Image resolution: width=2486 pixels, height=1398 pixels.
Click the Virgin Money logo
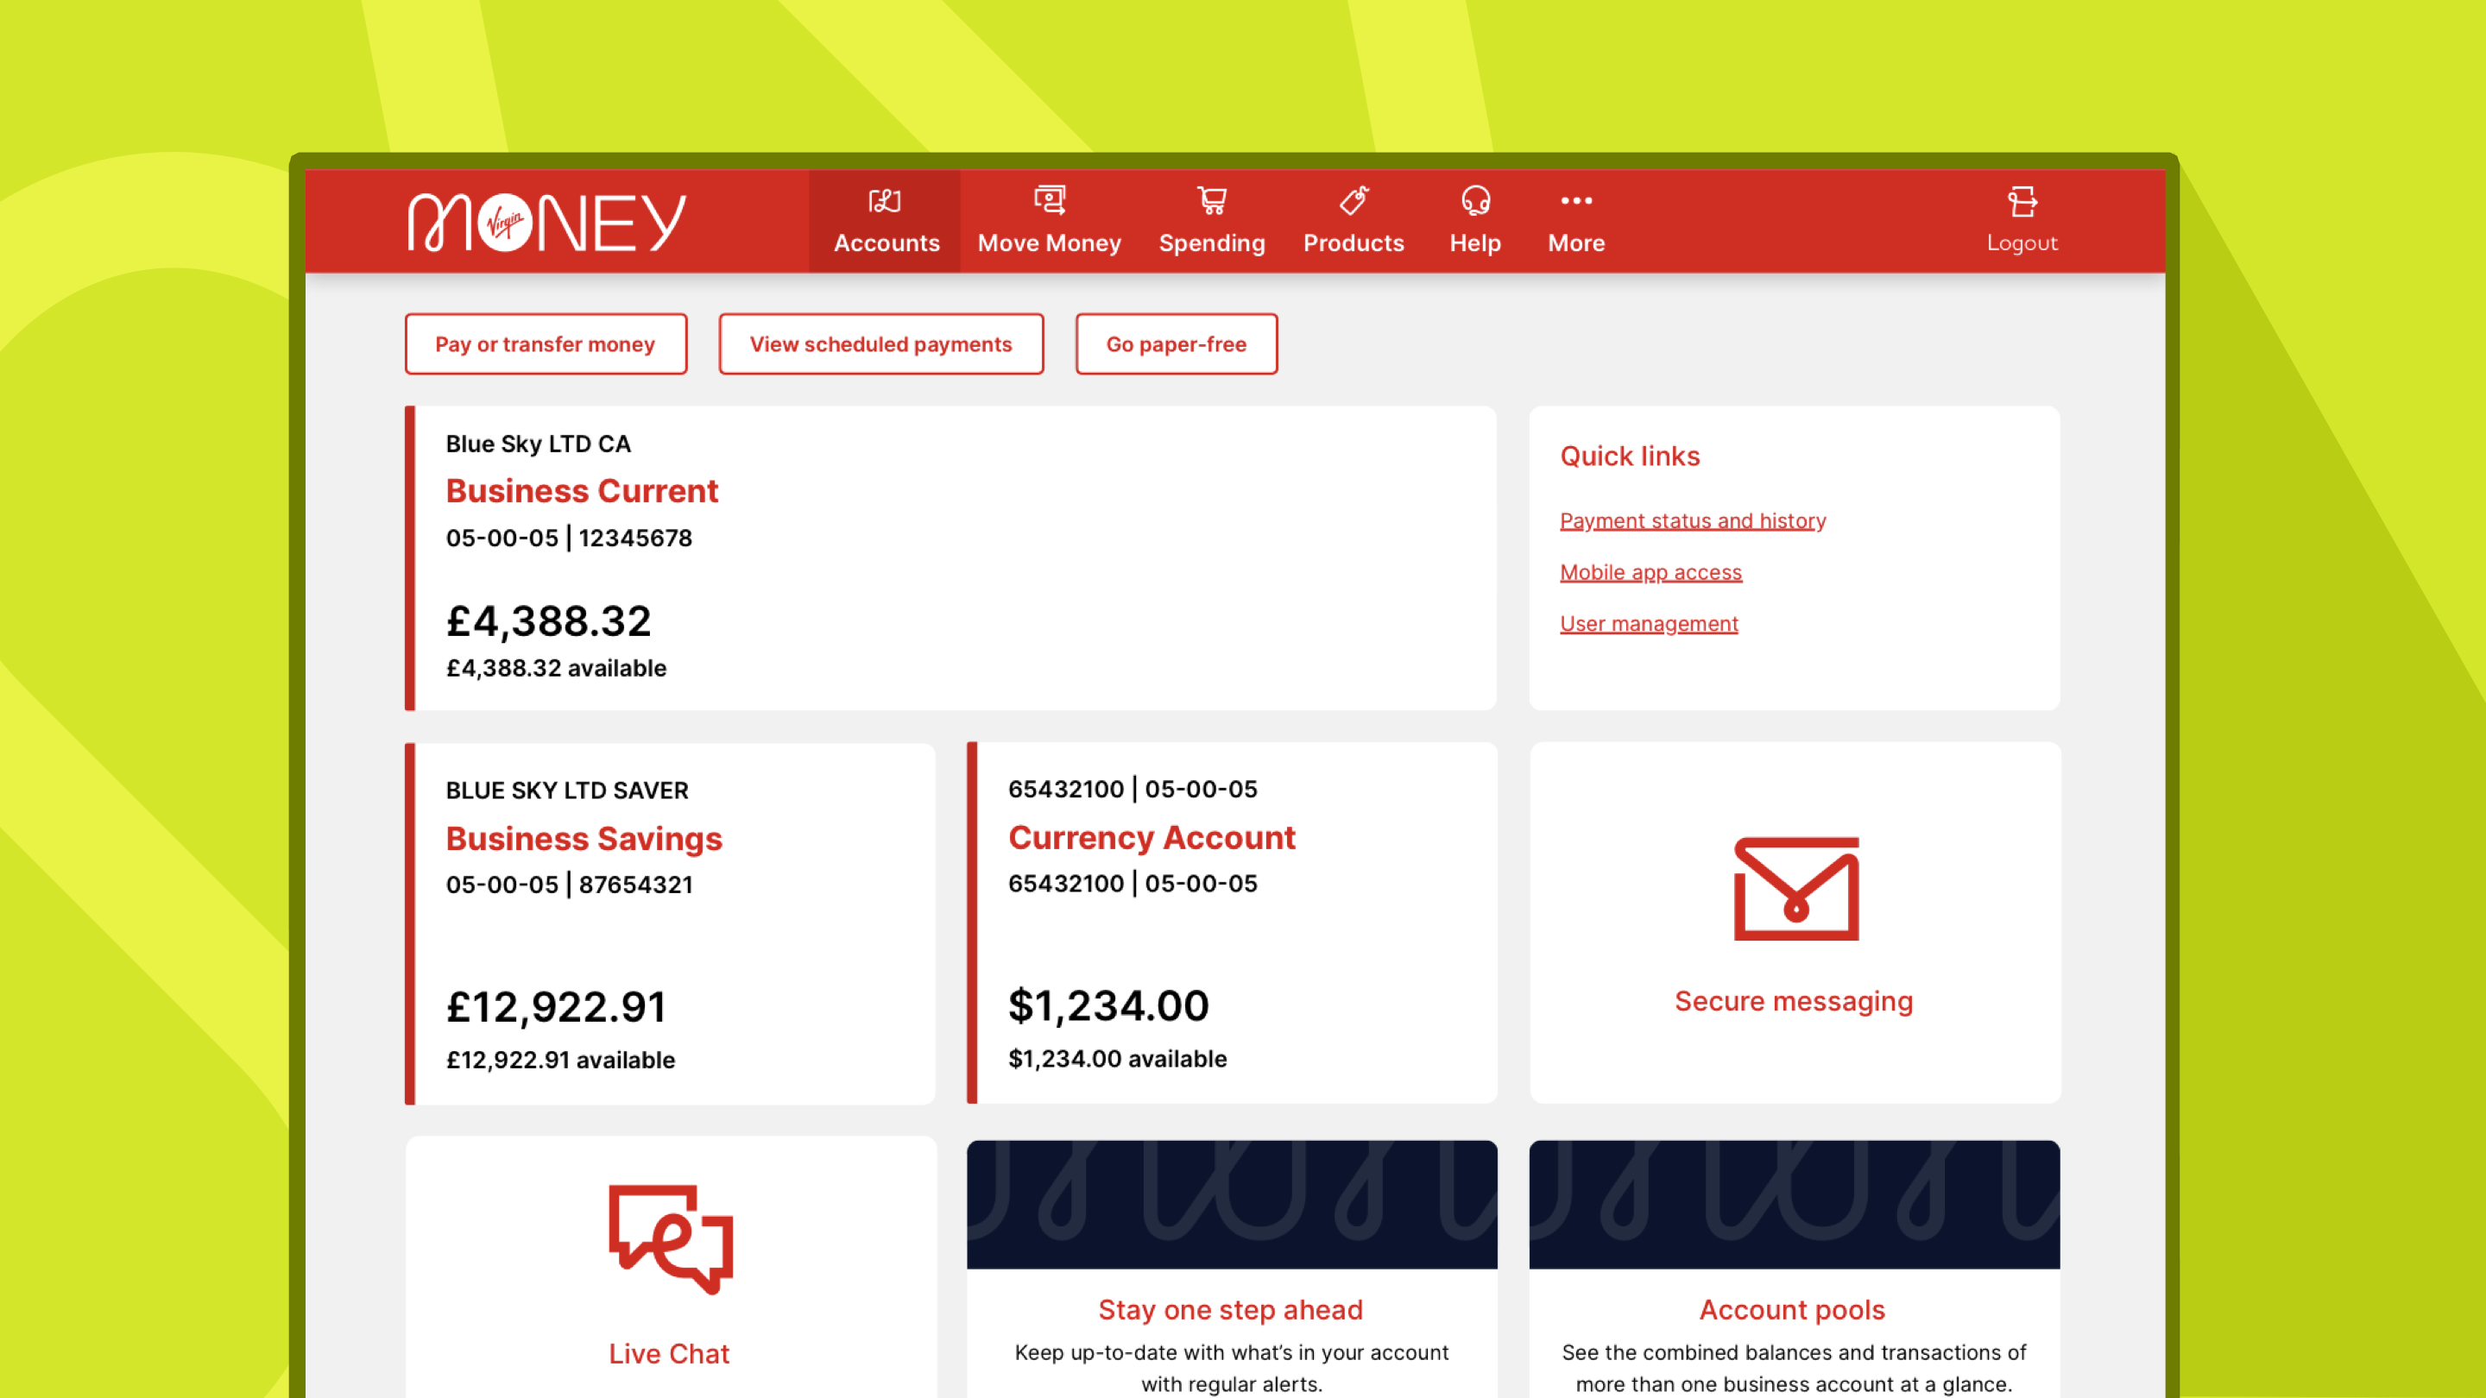[x=546, y=223]
